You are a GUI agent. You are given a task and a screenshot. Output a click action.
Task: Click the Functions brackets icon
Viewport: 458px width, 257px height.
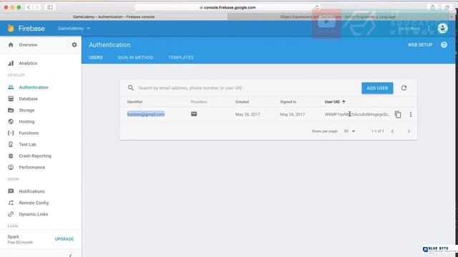coord(11,133)
